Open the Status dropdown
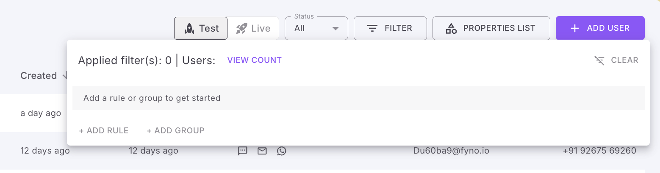This screenshot has width=660, height=173. (316, 29)
